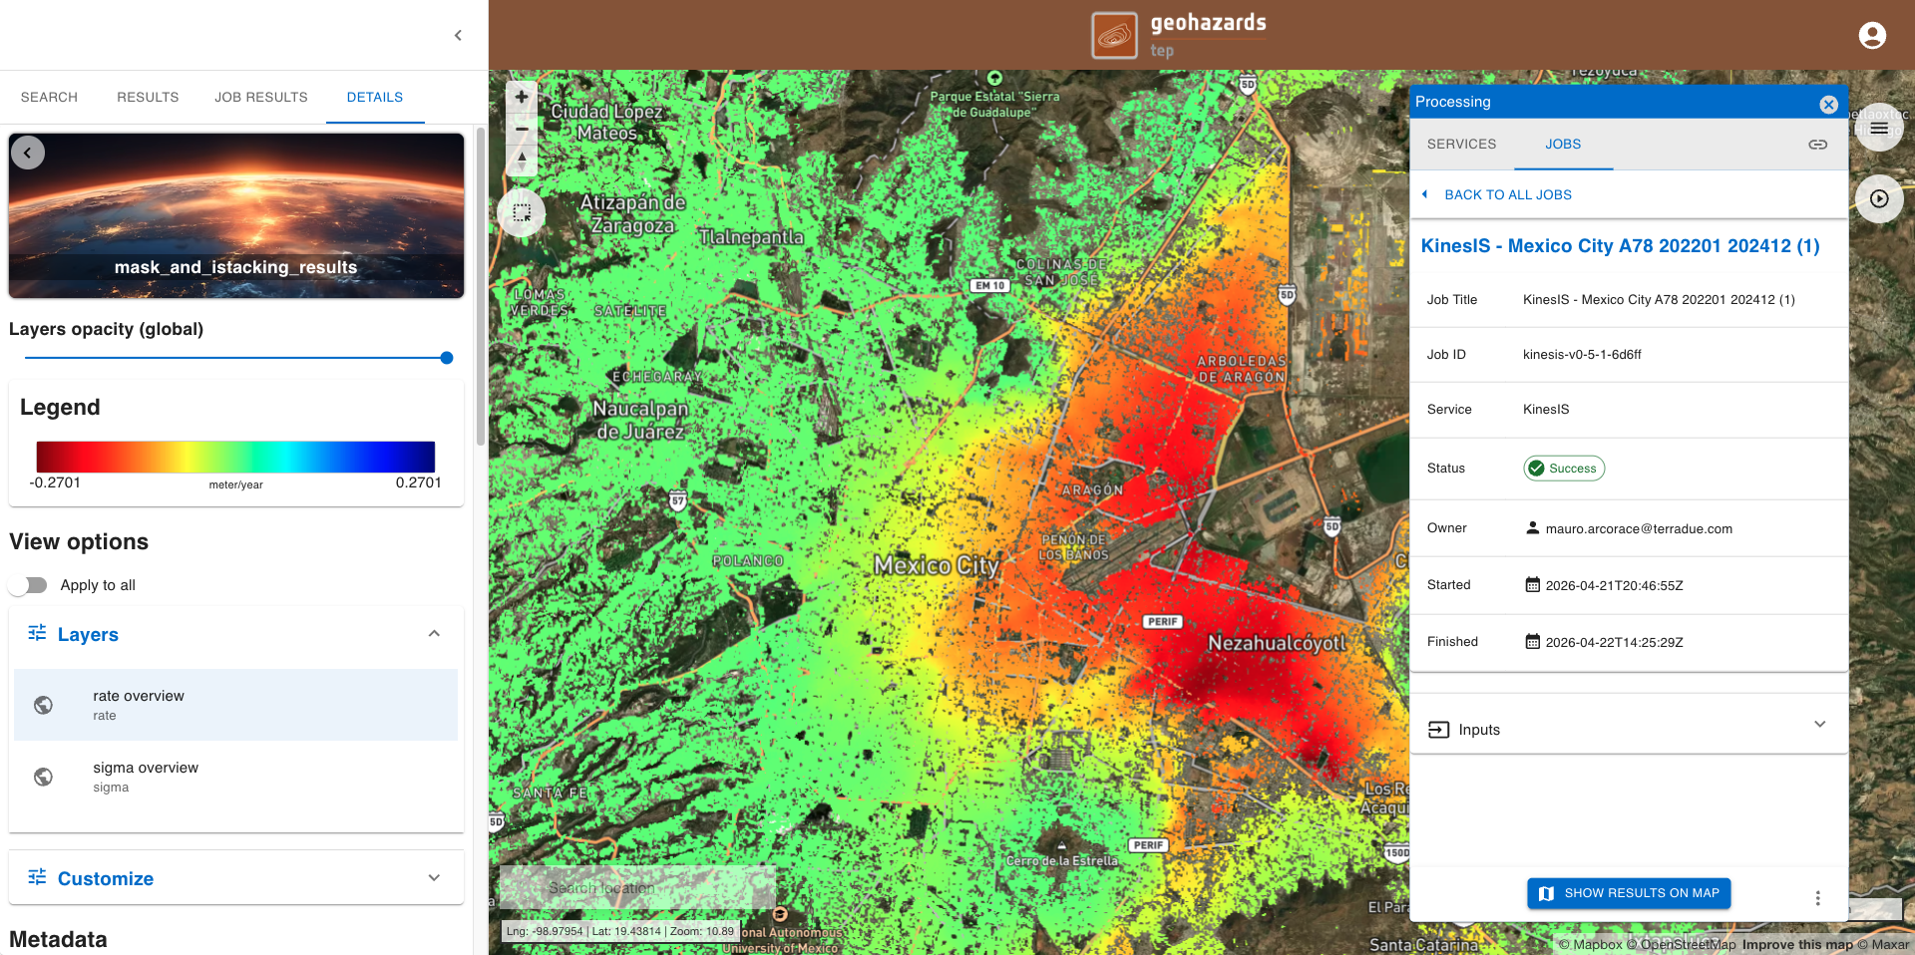
Task: Open more options vertical dots menu
Action: [1817, 898]
